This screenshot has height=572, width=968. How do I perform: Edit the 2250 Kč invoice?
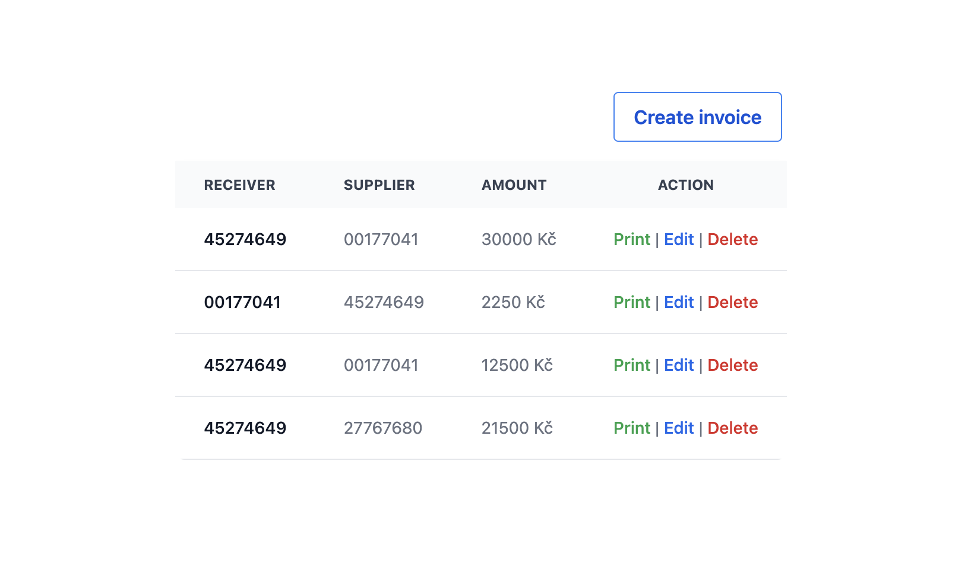(679, 302)
